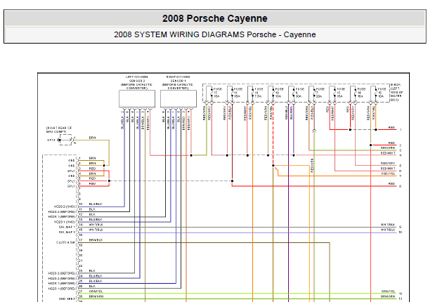This screenshot has width=428, height=302.
Task: Click the Fuse 17 15A label
Action: click(x=218, y=93)
